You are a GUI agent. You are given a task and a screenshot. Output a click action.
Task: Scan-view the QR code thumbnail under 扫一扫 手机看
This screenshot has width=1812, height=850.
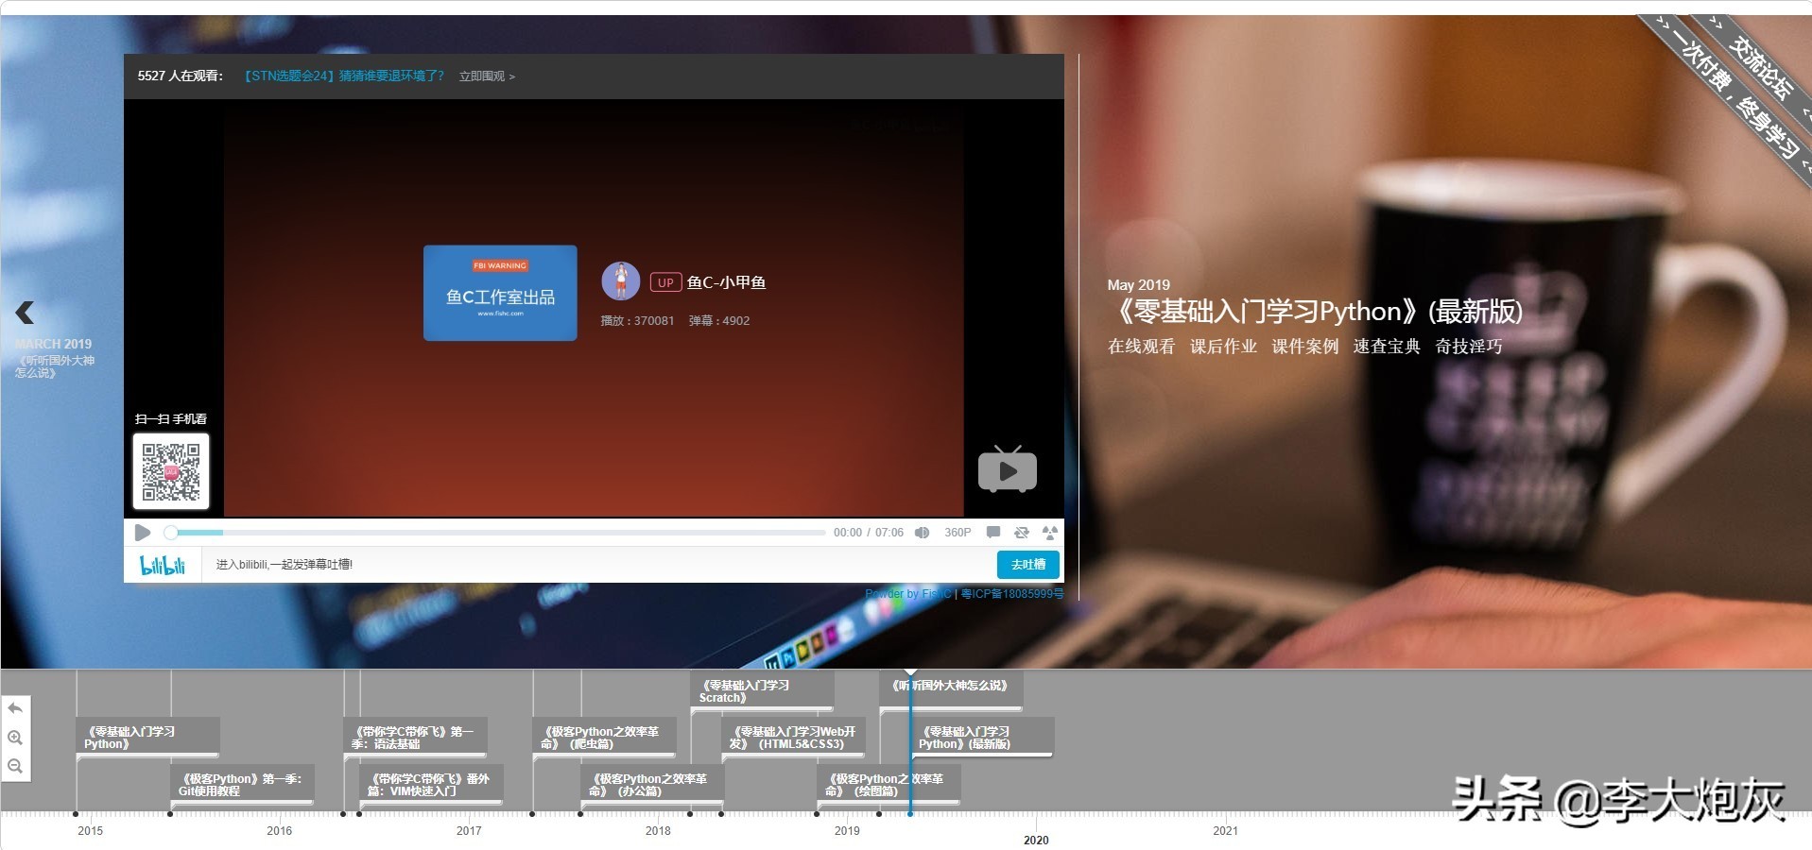point(171,470)
